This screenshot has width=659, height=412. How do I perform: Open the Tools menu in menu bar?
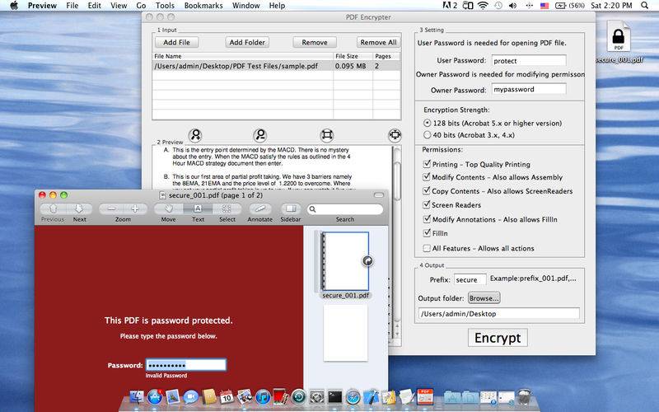[x=164, y=6]
